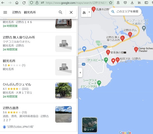Open the downloads arrow icon
153x134 pixels.
pyautogui.click(x=132, y=3)
